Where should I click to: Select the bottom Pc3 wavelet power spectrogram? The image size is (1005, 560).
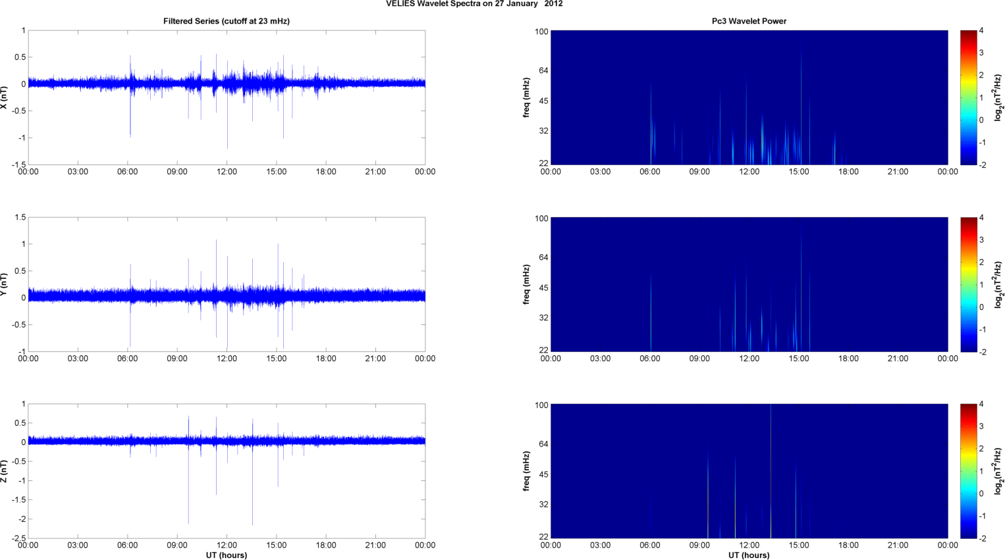point(749,471)
